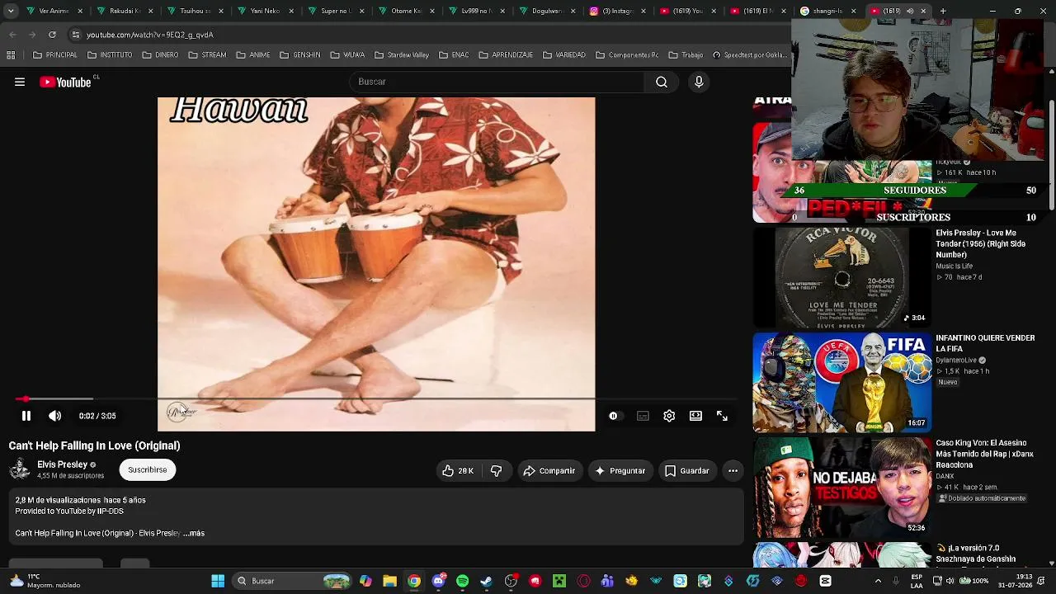Open the PRINCIPAL bookmarks folder
Screen dimensions: 1056x594
pos(55,55)
